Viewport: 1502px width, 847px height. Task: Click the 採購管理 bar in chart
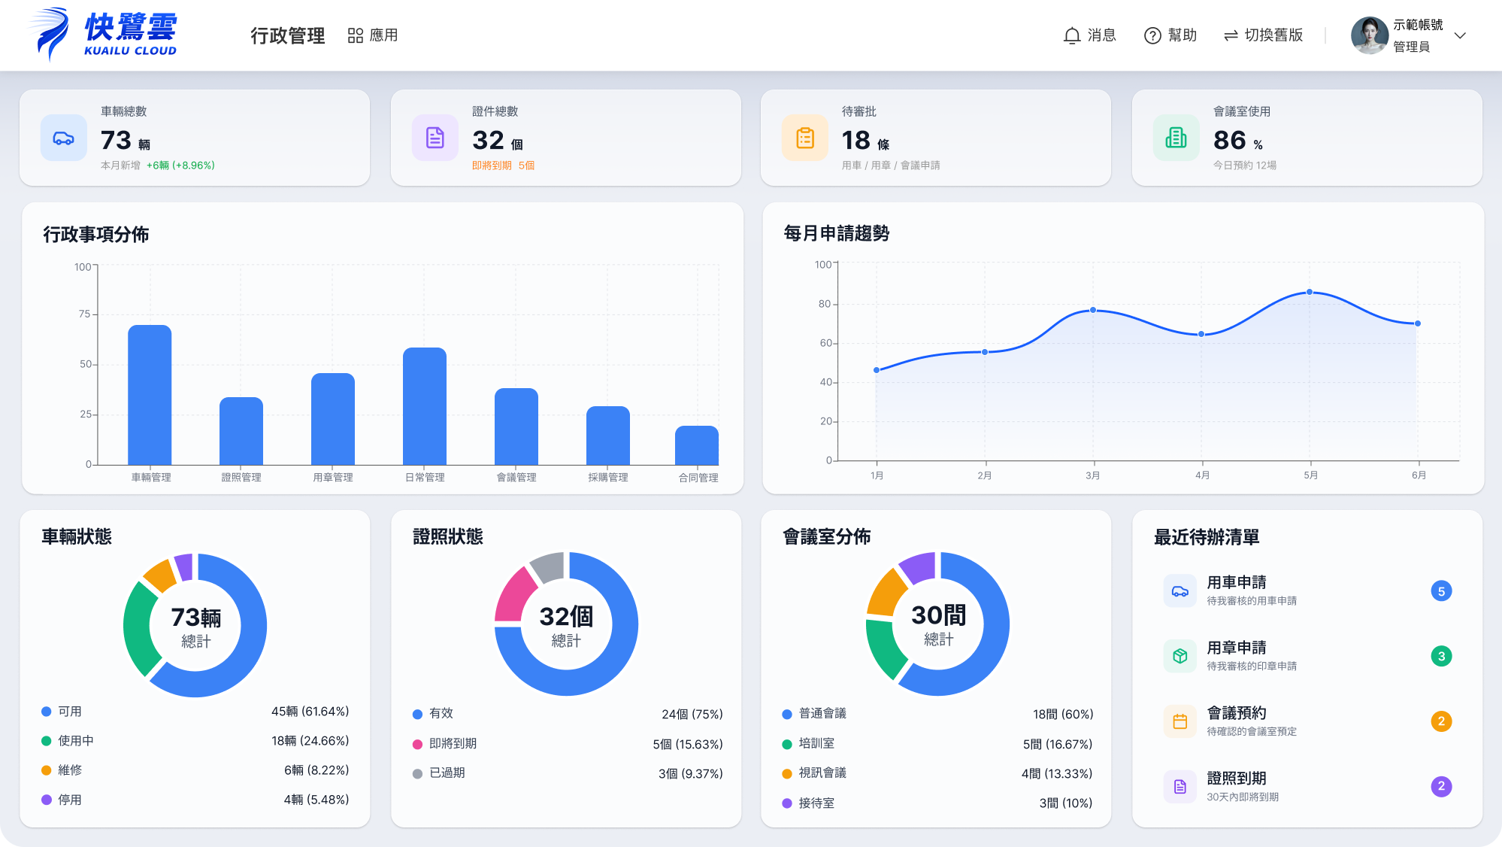(x=608, y=436)
